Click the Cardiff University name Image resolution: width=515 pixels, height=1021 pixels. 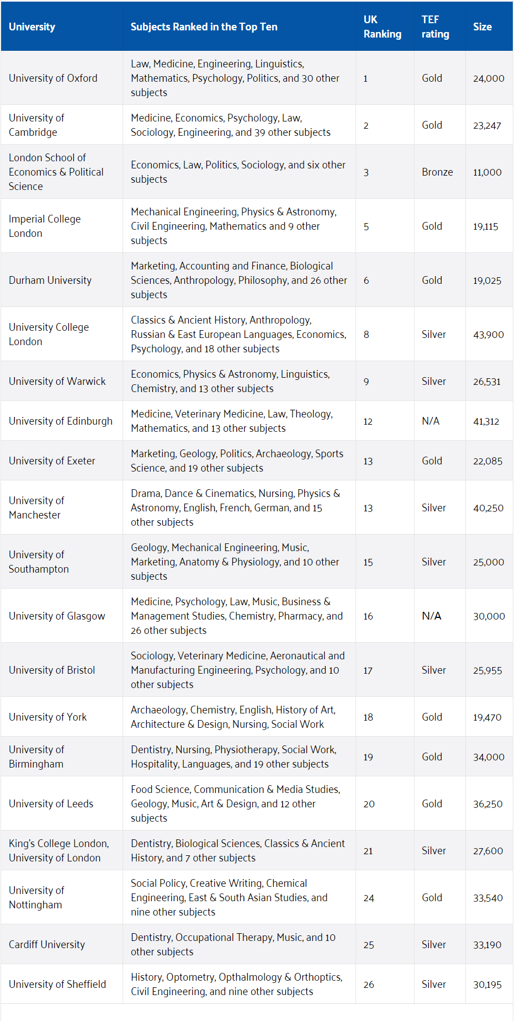[47, 944]
